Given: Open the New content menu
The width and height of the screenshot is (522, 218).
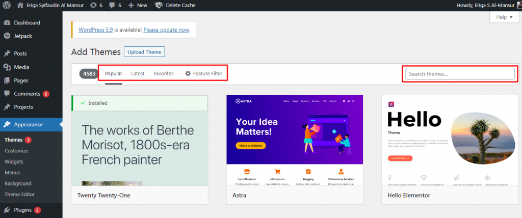Looking at the screenshot, I should coord(138,5).
